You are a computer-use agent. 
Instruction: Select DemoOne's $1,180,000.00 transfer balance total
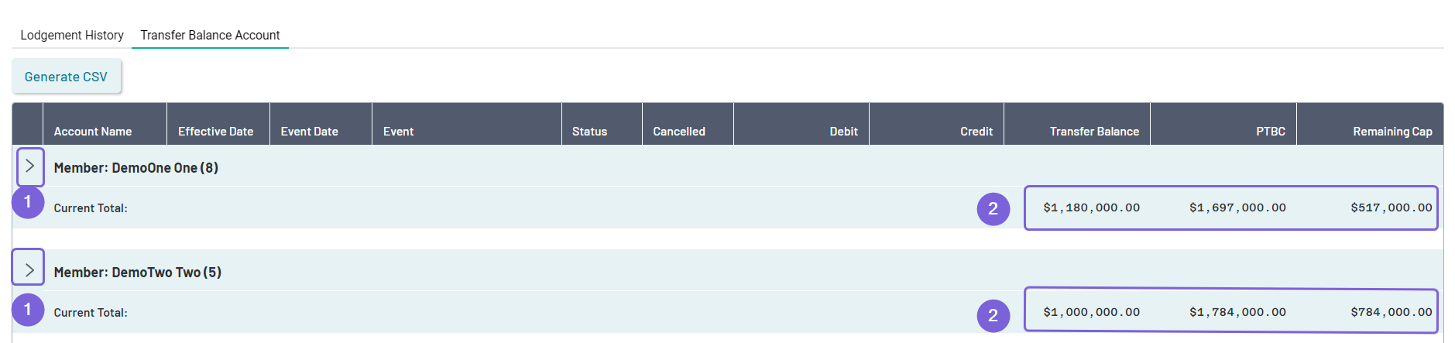[x=1091, y=208]
